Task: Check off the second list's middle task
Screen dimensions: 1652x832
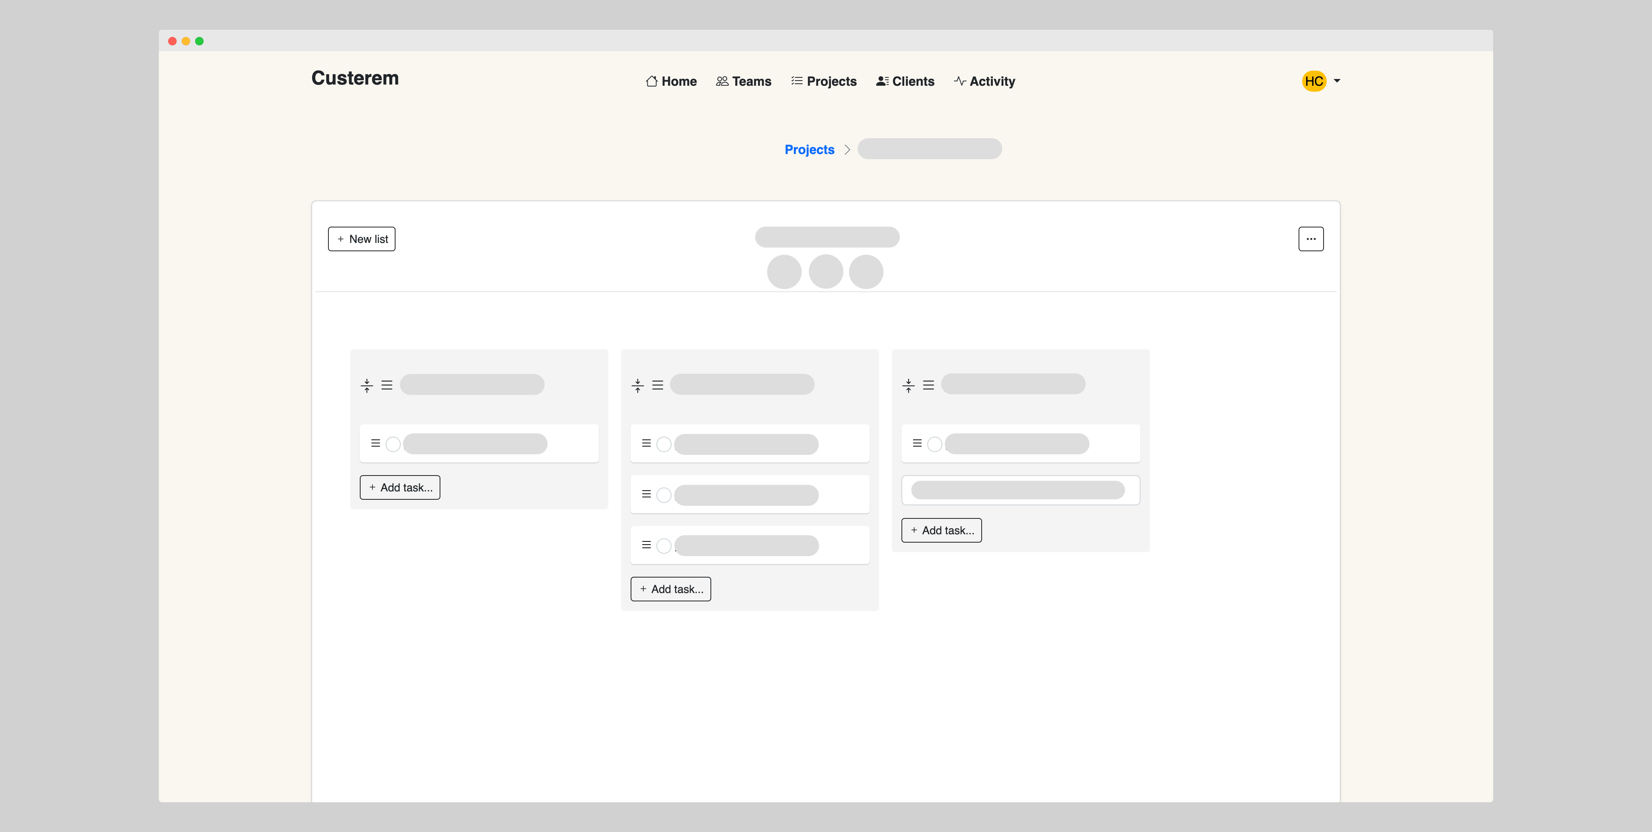Action: (664, 495)
